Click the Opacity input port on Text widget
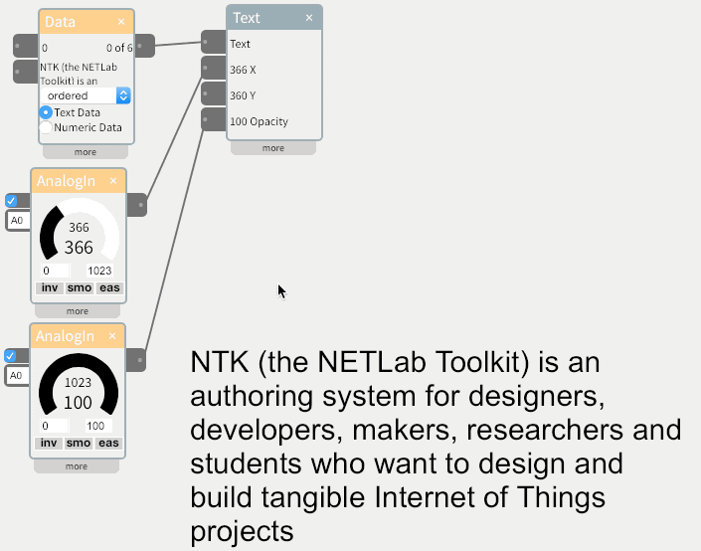 pyautogui.click(x=213, y=120)
